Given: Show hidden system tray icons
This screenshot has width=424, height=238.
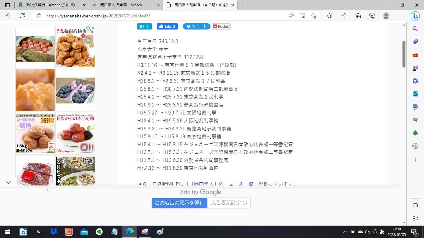Looking at the screenshot, I should point(345,232).
